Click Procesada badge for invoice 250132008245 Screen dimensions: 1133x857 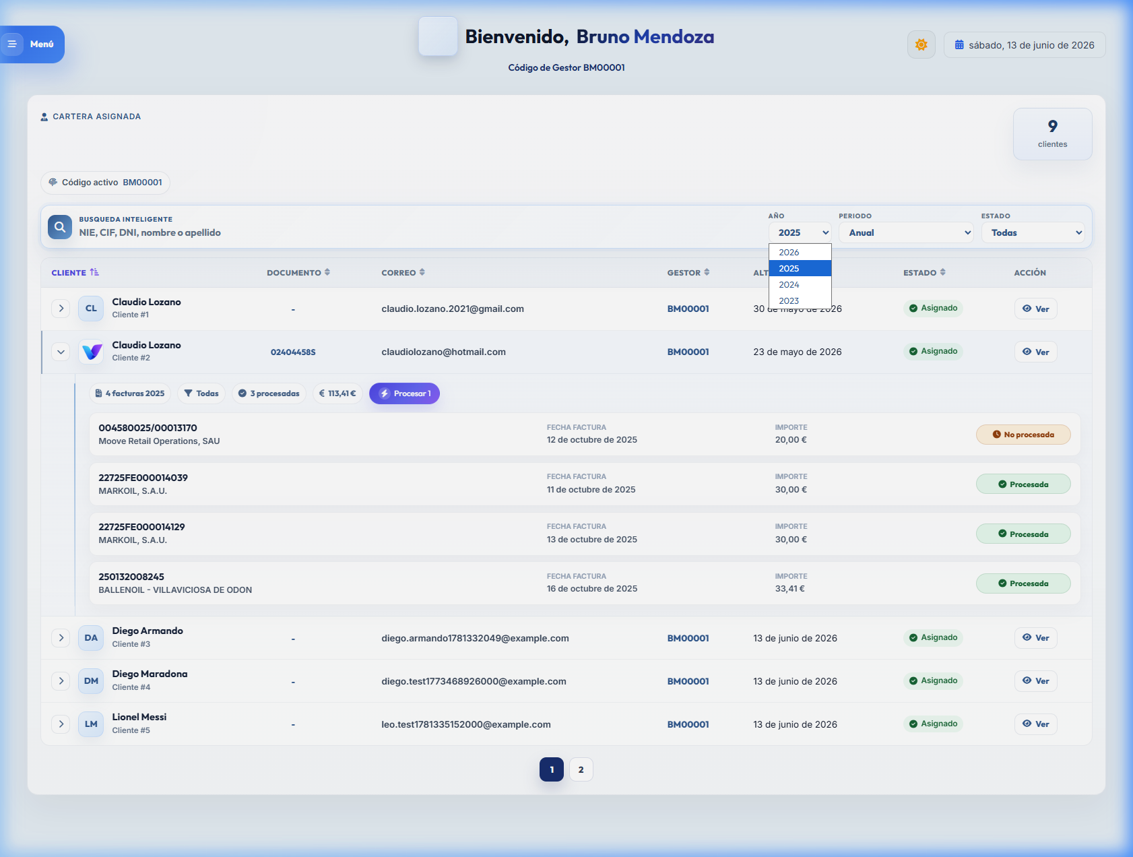pyautogui.click(x=1023, y=583)
